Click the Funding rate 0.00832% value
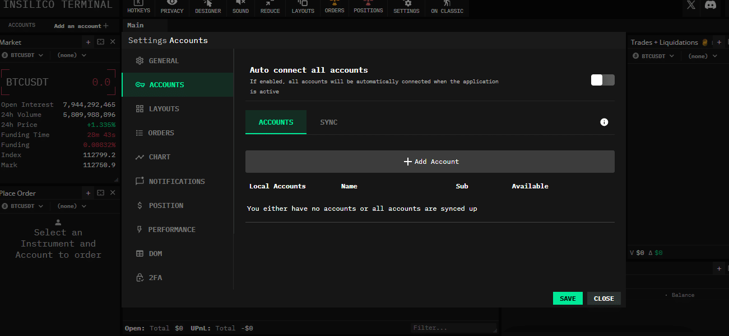729x336 pixels. pyautogui.click(x=99, y=145)
